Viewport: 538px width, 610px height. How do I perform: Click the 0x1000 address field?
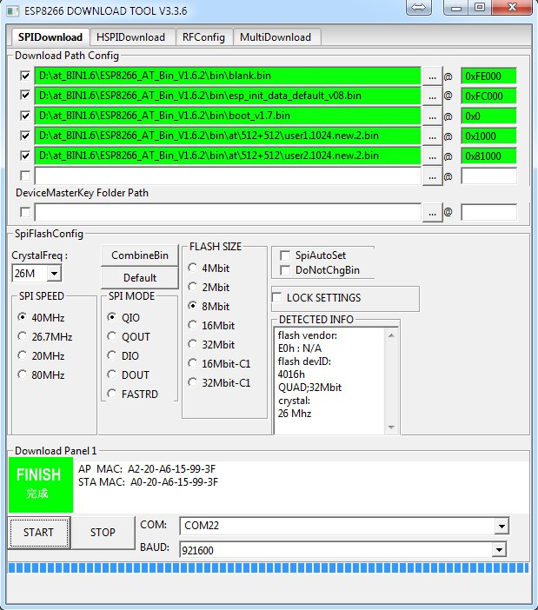click(x=489, y=136)
